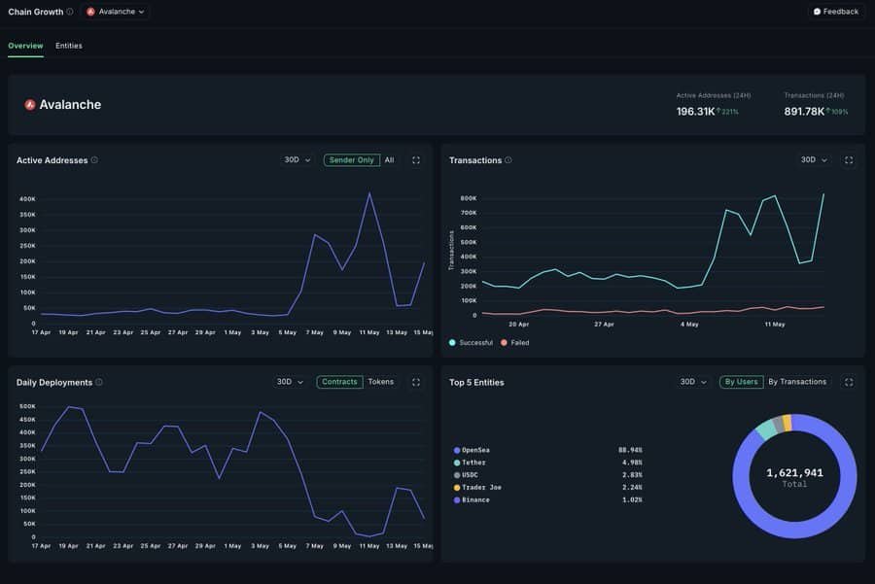This screenshot has width=875, height=584.
Task: Switch Top 5 Entities to By Transactions
Action: pyautogui.click(x=797, y=382)
